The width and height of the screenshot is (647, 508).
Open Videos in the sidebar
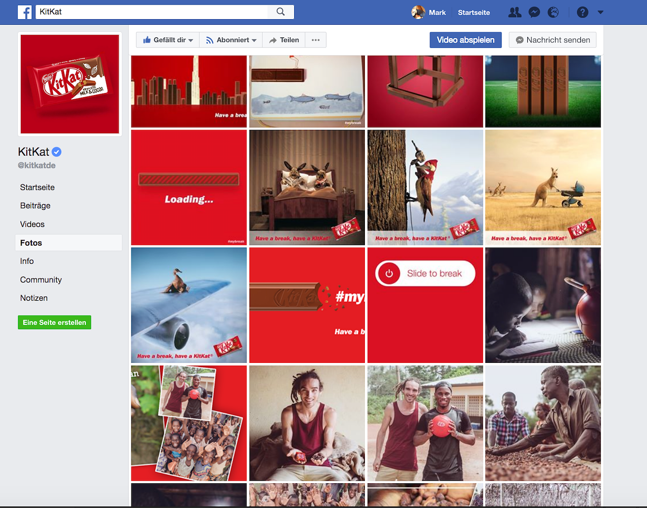click(x=32, y=224)
